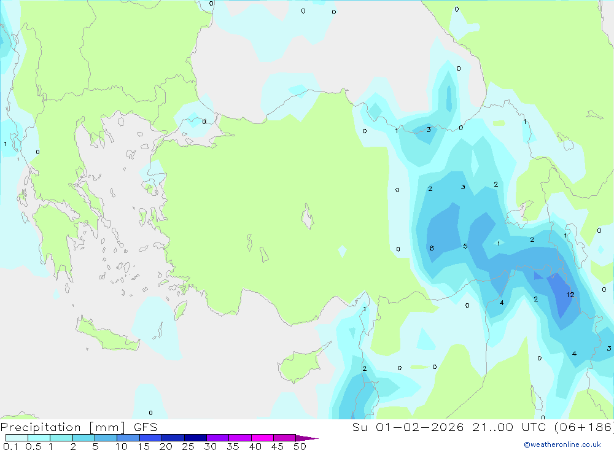Image resolution: width=614 pixels, height=450 pixels.
Task: Click the '30' legend scale label
Action: pos(210,446)
